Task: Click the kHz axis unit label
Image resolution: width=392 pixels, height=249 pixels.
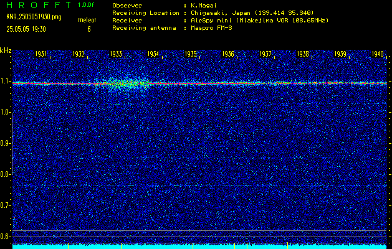Action: 6,50
